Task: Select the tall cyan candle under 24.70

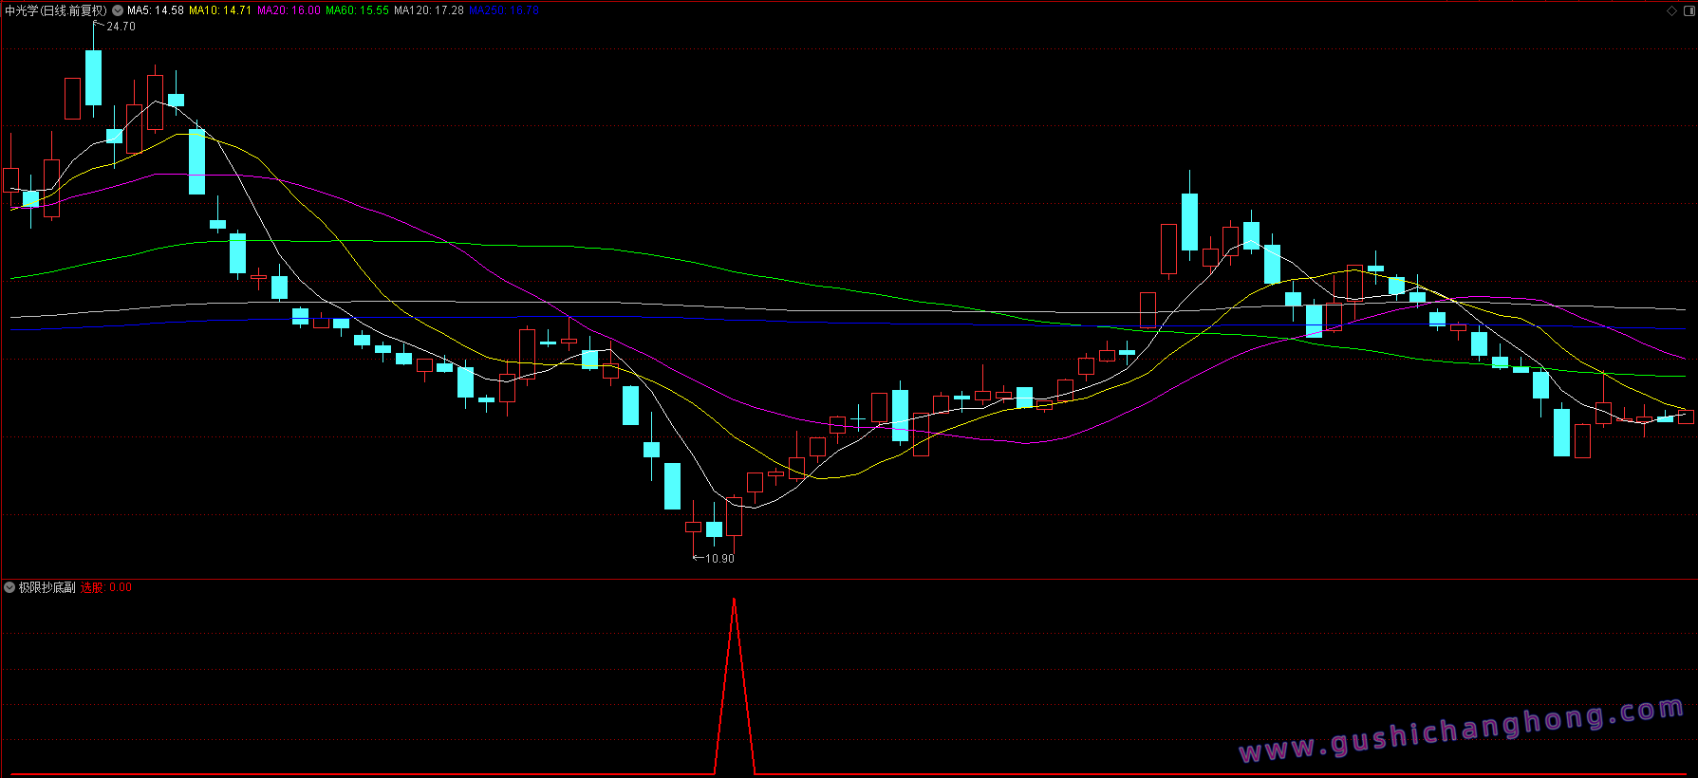Action: (93, 78)
